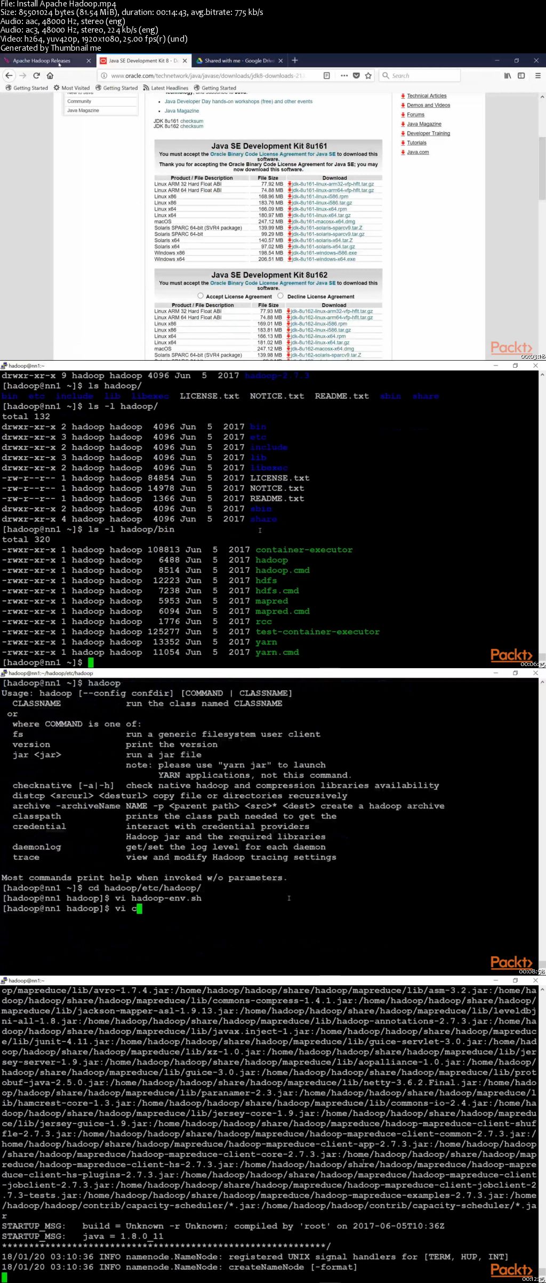546x1283 pixels.
Task: Click the Firefox page vertical scrollbar
Action: point(542,168)
